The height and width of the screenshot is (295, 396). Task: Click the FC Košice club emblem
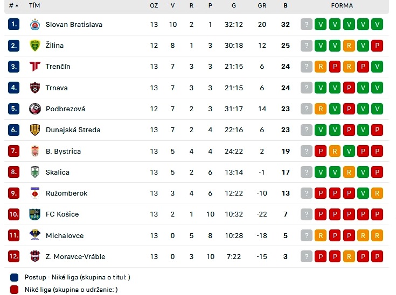click(x=35, y=214)
